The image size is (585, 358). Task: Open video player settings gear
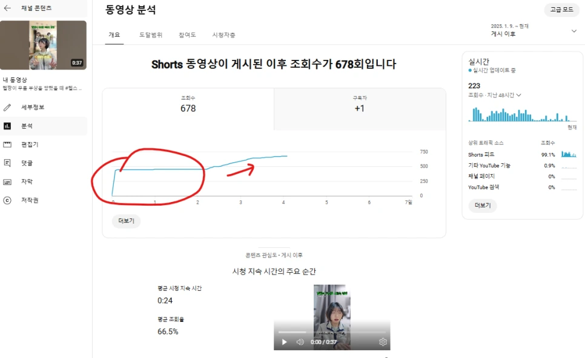click(383, 342)
